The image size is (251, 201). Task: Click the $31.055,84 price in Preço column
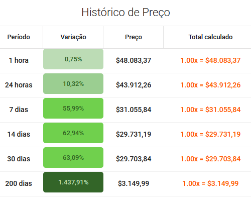coord(134,110)
